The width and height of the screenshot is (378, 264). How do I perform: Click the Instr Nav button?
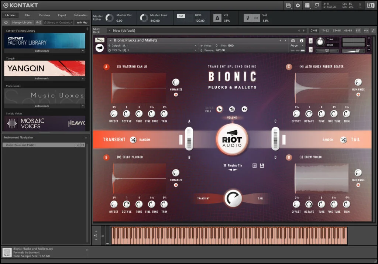click(82, 23)
